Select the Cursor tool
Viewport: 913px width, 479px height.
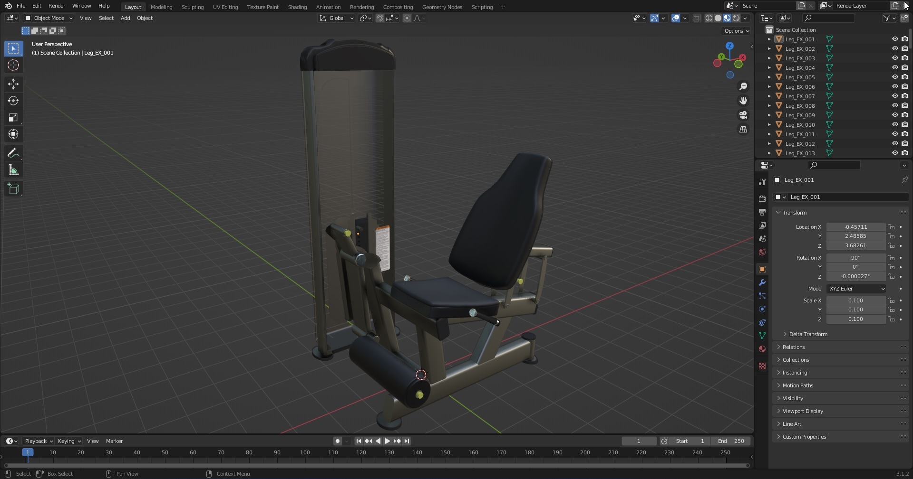(13, 65)
